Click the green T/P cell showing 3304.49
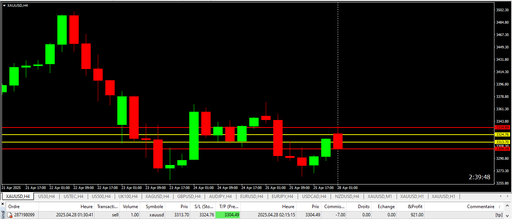This screenshot has height=219, width=512. coord(228,215)
